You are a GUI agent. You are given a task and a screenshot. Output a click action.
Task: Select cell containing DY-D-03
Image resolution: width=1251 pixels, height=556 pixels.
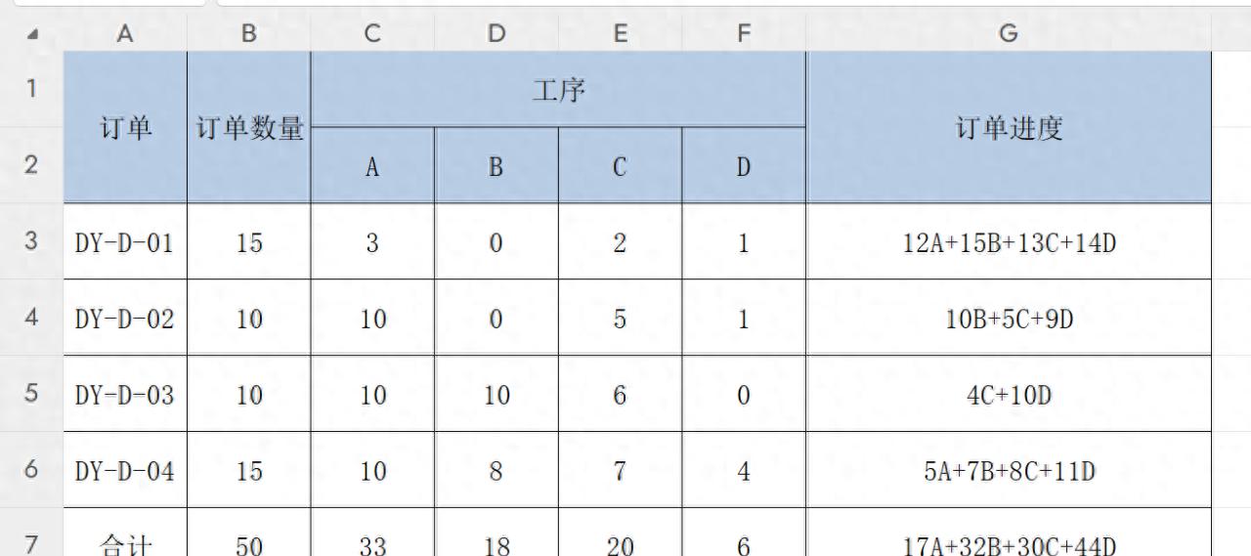coord(125,395)
